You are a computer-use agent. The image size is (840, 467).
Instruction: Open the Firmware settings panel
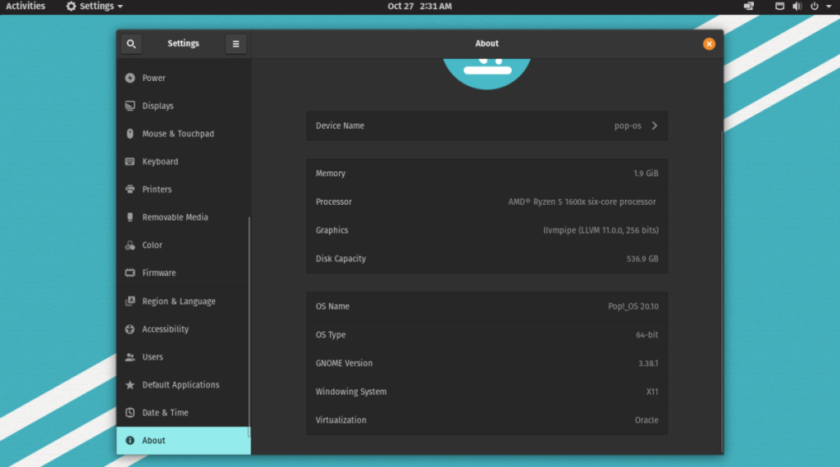pos(158,273)
